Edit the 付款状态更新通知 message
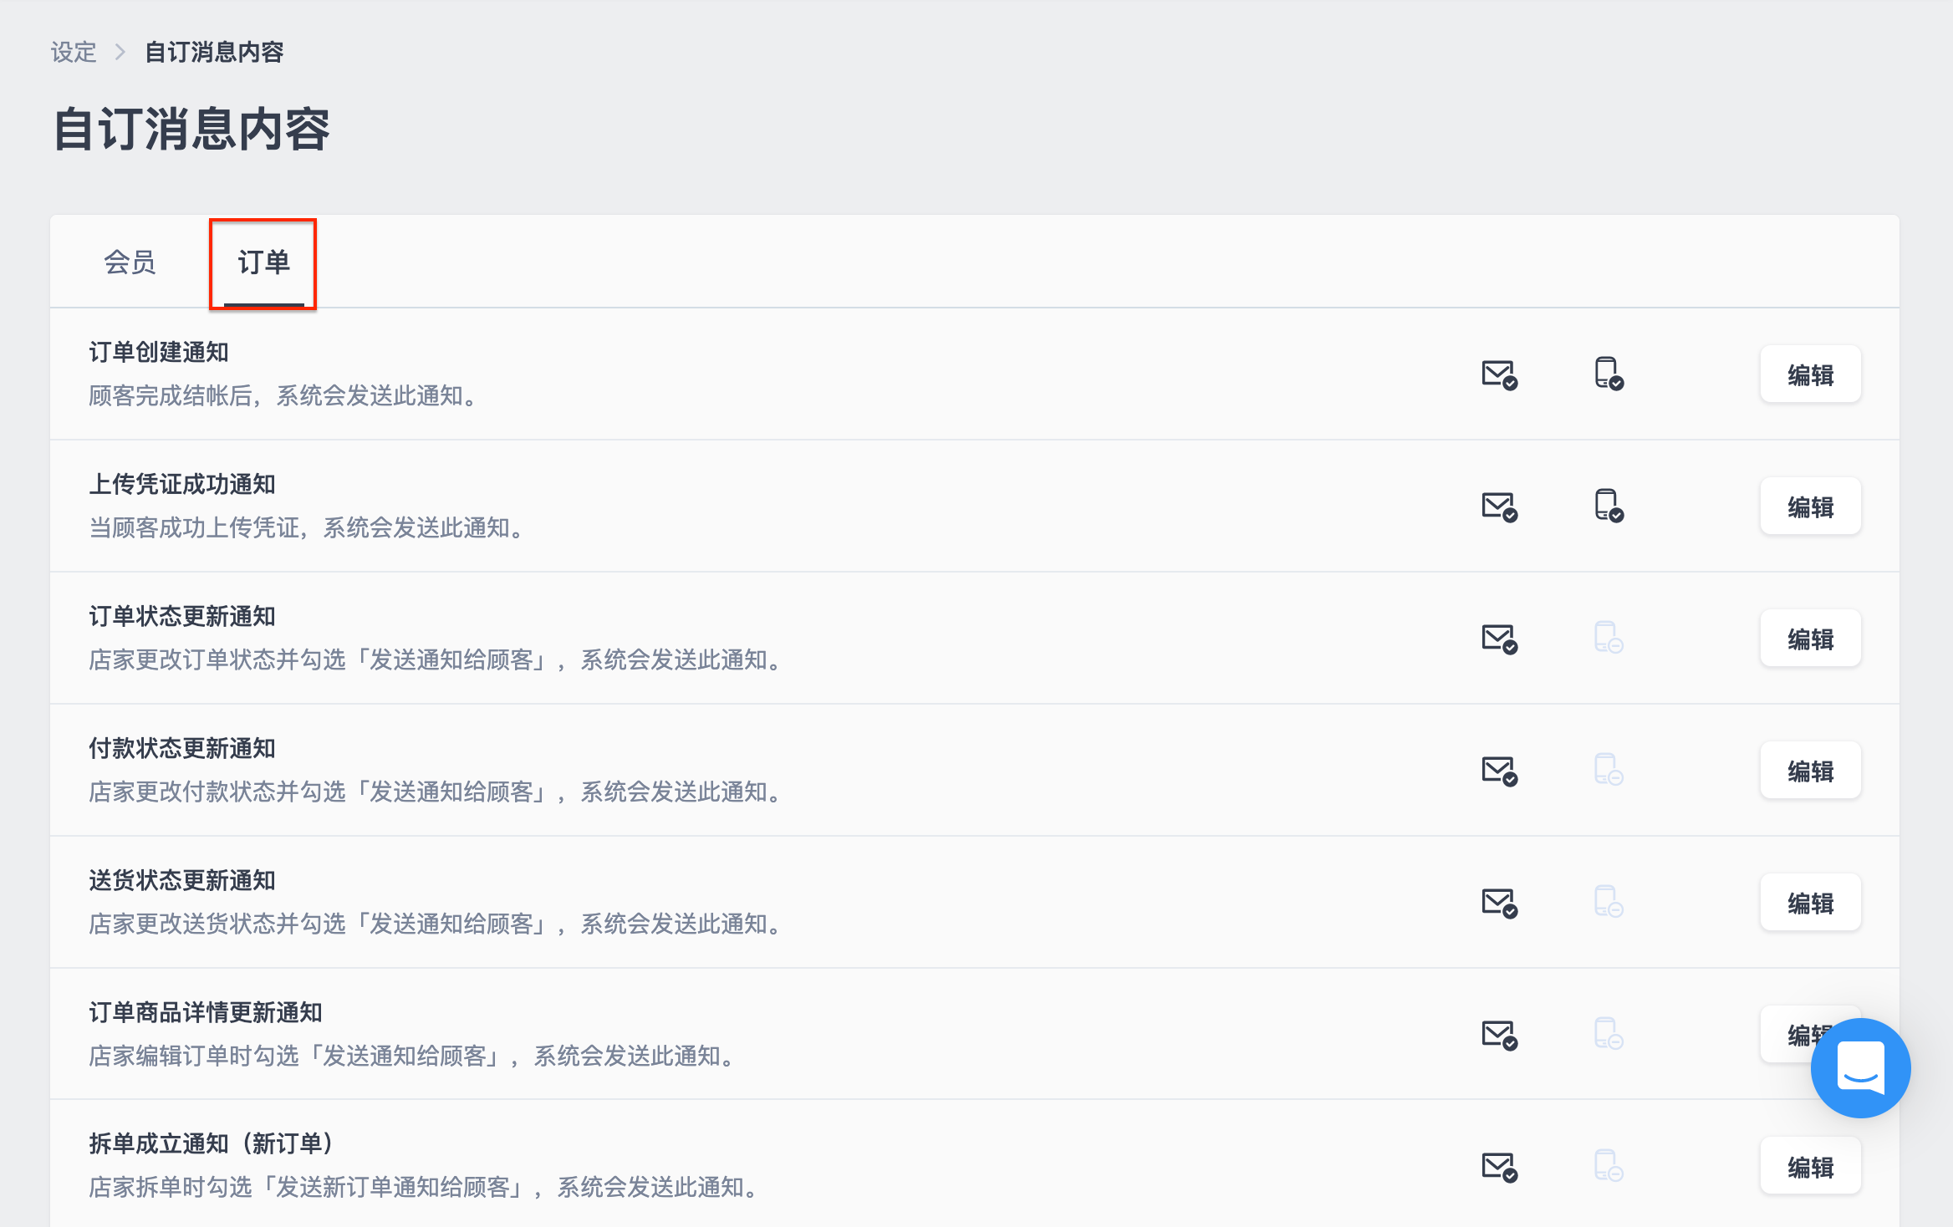 tap(1811, 771)
